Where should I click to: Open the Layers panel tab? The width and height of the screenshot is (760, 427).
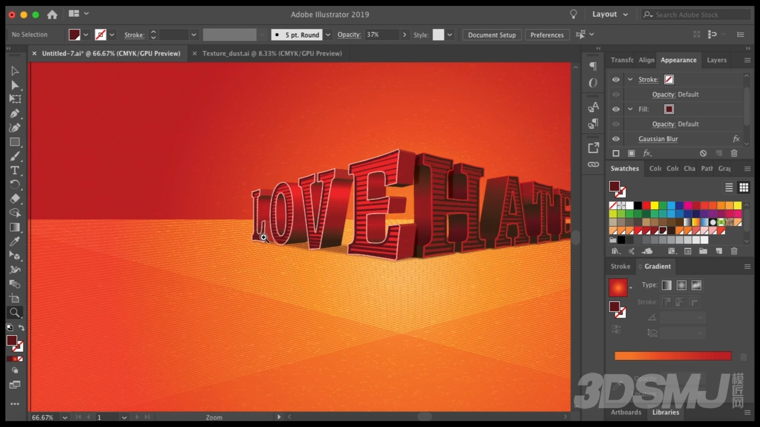tap(717, 60)
